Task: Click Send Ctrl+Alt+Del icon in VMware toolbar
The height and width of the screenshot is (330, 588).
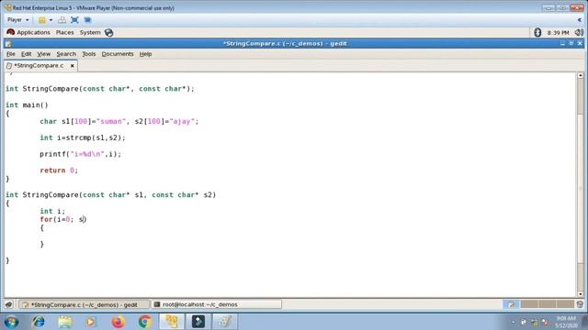Action: pyautogui.click(x=62, y=20)
